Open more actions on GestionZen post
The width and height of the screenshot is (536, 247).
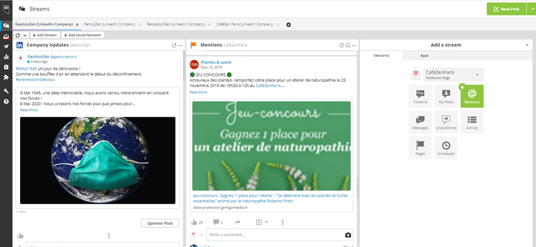[109, 236]
